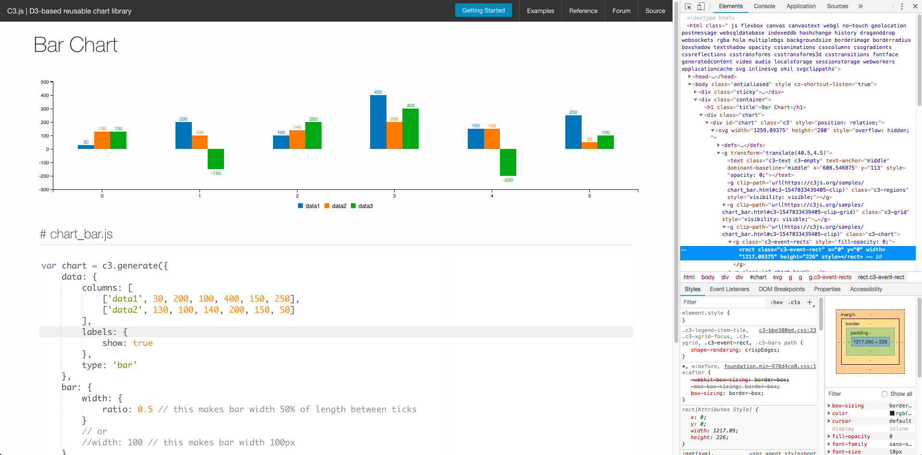
Task: Toggle the data2 series in chart legend
Action: tap(336, 206)
